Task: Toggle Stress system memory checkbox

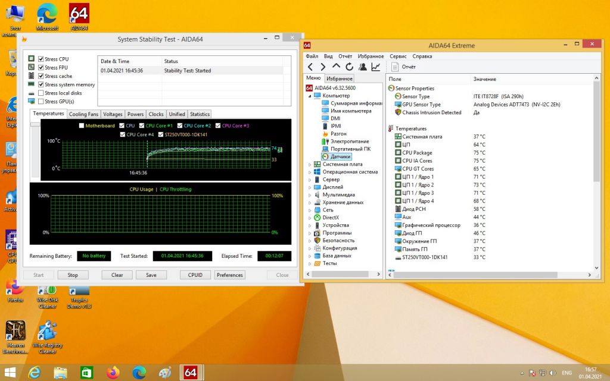Action: (41, 85)
